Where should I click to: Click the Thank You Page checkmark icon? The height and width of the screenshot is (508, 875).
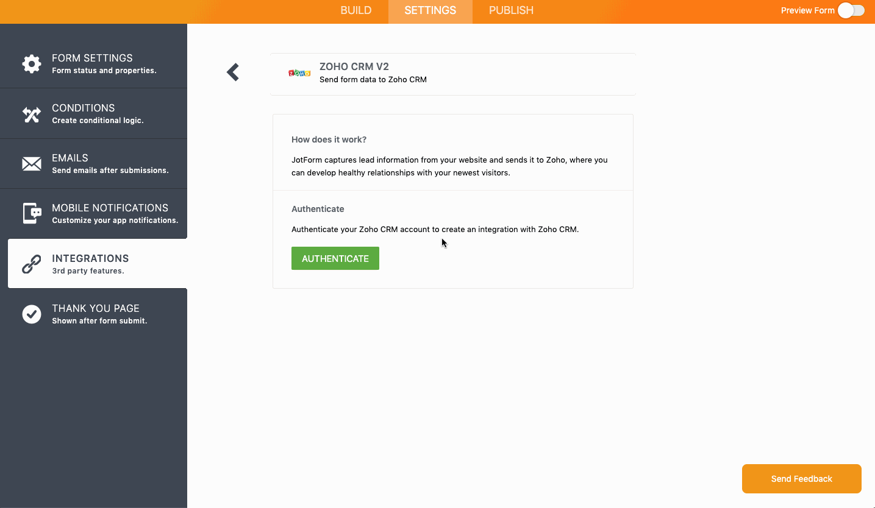(32, 314)
